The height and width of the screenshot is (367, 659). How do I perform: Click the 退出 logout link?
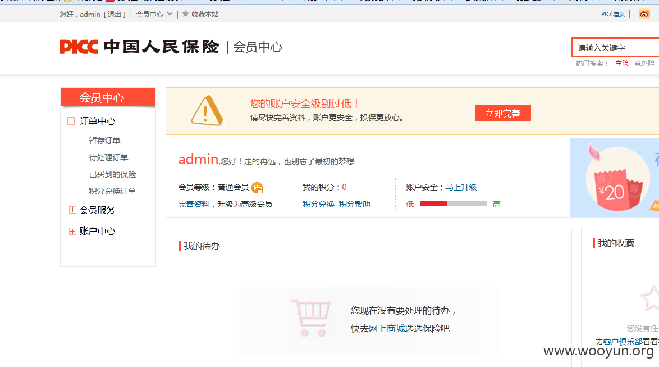(115, 14)
